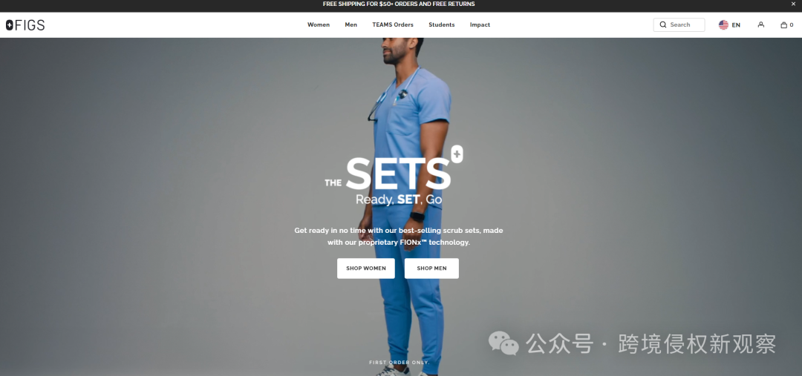
Task: Click the FIRST ORDER ONLY disclaimer text
Action: tap(400, 362)
